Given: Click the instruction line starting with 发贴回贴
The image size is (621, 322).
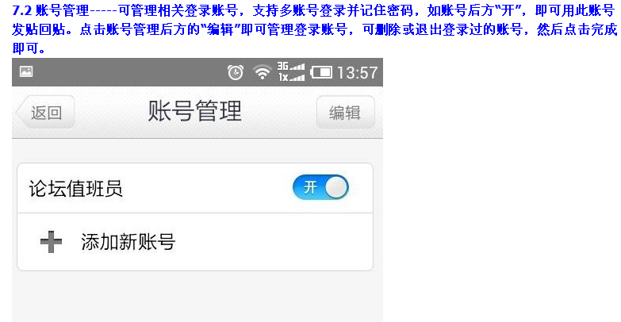Looking at the screenshot, I should [314, 29].
